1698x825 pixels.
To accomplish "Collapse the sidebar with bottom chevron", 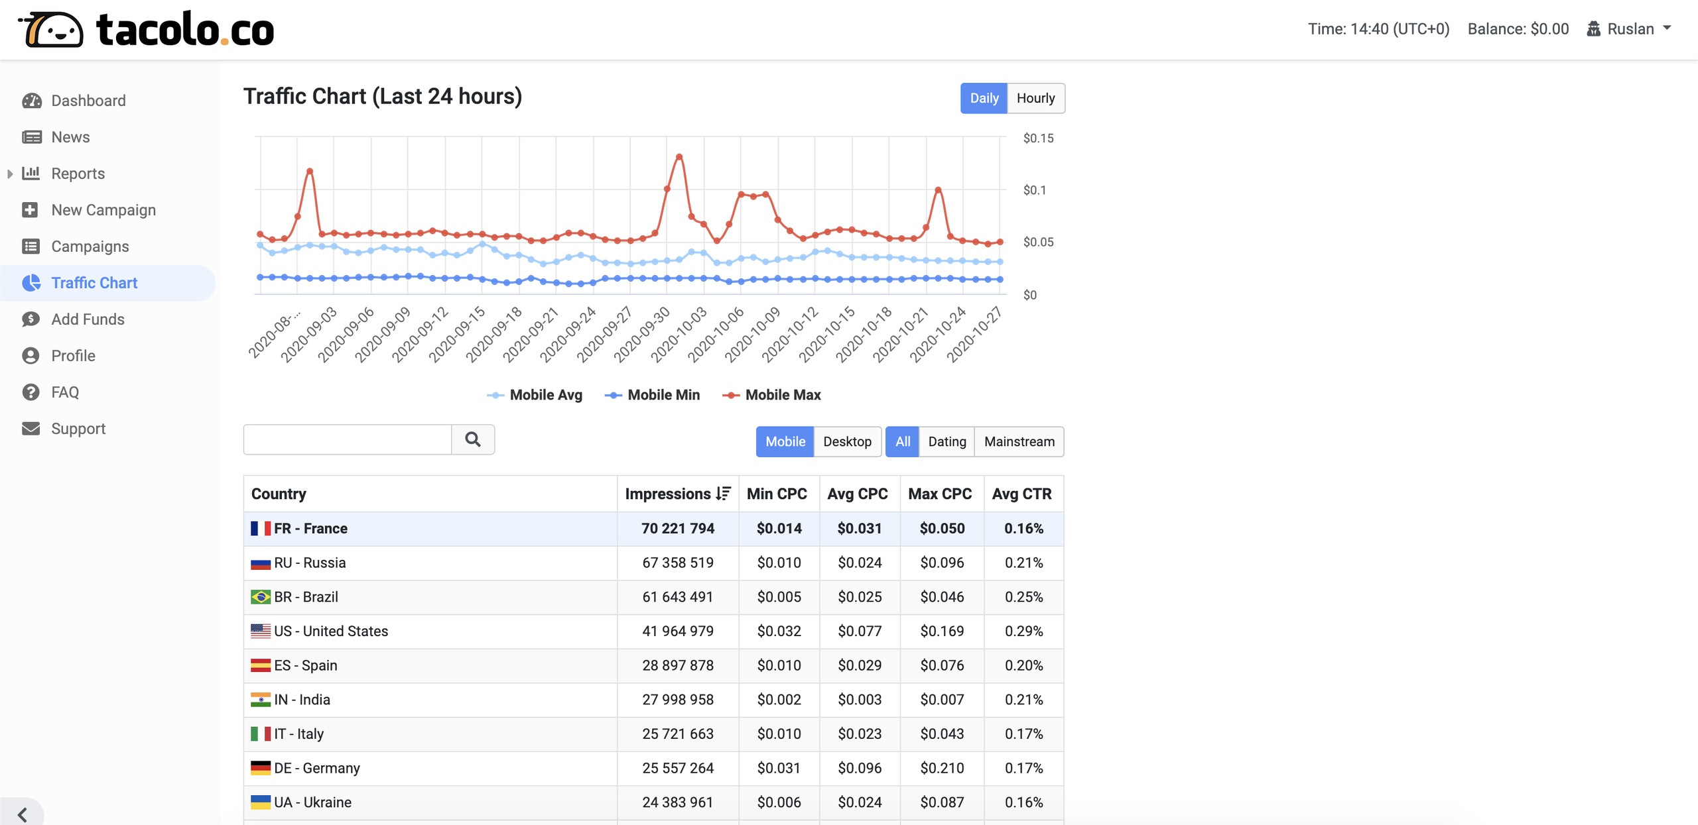I will point(22,814).
